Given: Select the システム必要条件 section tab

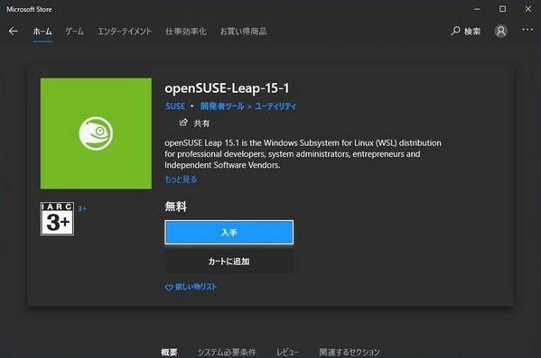Looking at the screenshot, I should (x=227, y=353).
